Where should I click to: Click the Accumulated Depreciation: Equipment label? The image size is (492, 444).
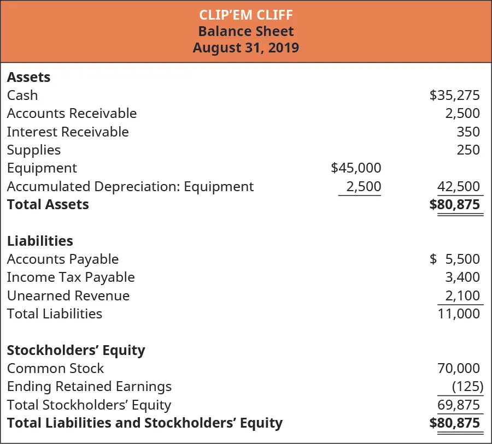click(130, 187)
